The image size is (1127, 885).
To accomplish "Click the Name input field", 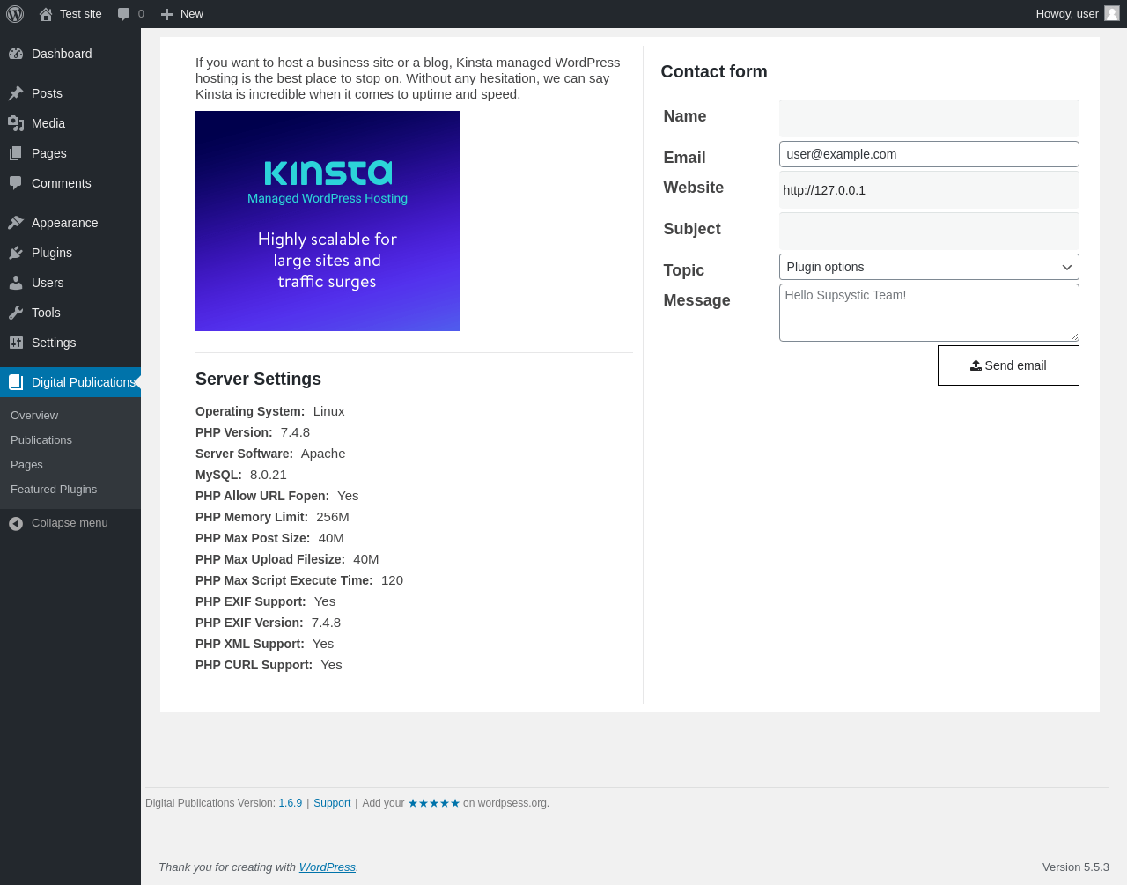I will coord(929,118).
